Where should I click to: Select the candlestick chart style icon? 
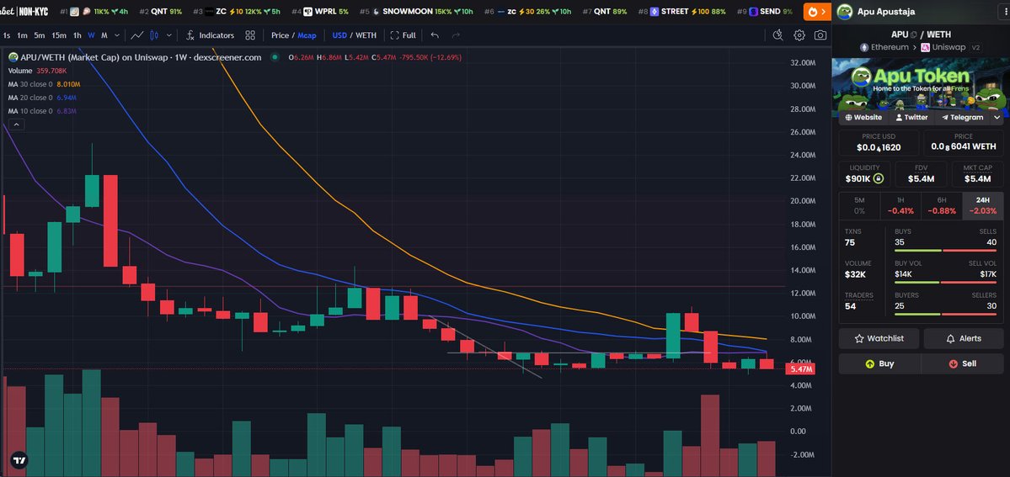[154, 35]
